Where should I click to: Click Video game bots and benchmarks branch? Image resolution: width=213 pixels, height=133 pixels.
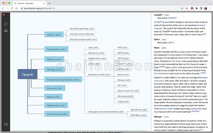(106, 112)
